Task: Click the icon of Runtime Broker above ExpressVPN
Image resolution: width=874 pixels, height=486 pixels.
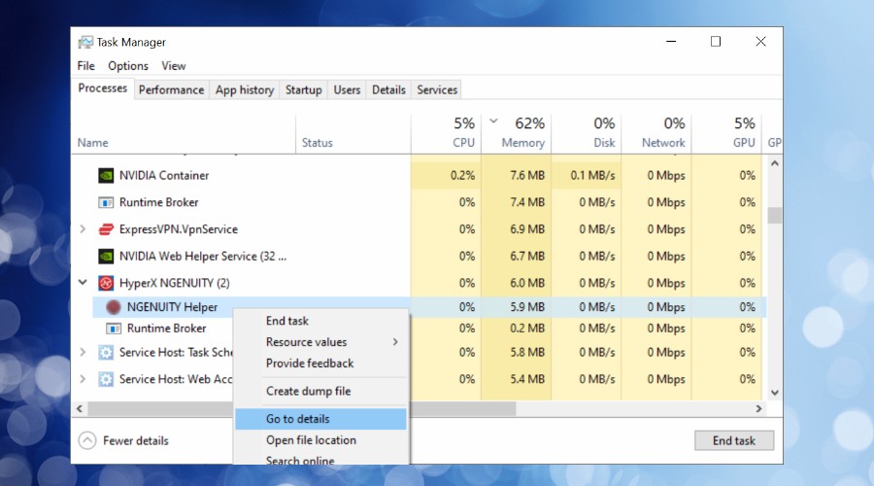Action: 106,202
